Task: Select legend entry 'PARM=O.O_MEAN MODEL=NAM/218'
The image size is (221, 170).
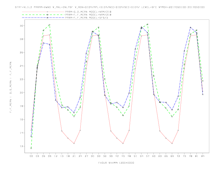Action: [x=88, y=12]
